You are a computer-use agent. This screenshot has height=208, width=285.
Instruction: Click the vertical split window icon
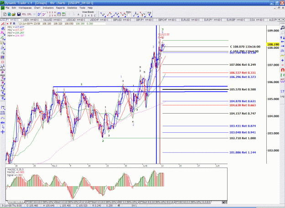[x=64, y=14]
